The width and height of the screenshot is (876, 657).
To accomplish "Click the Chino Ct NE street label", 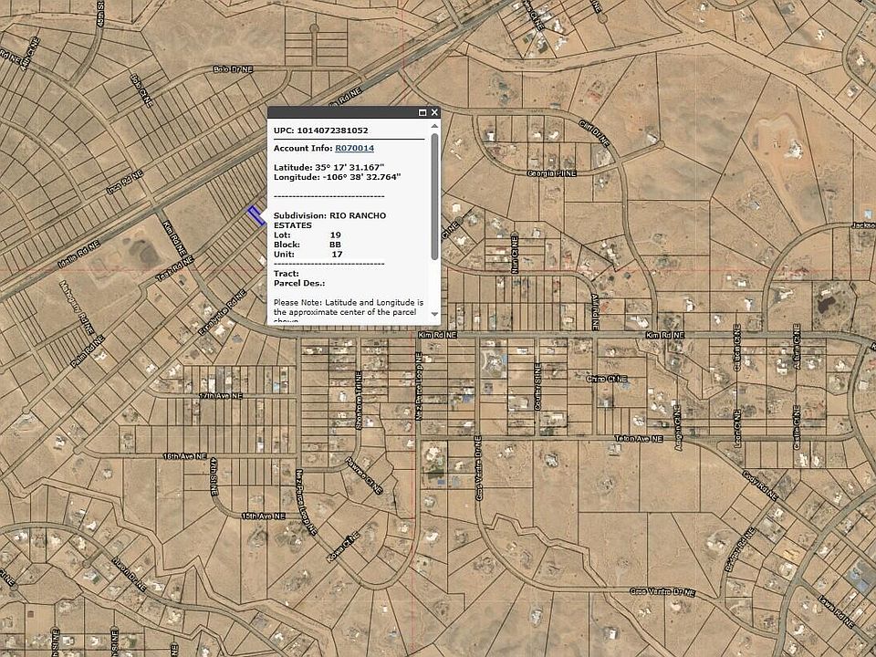I will coord(608,379).
